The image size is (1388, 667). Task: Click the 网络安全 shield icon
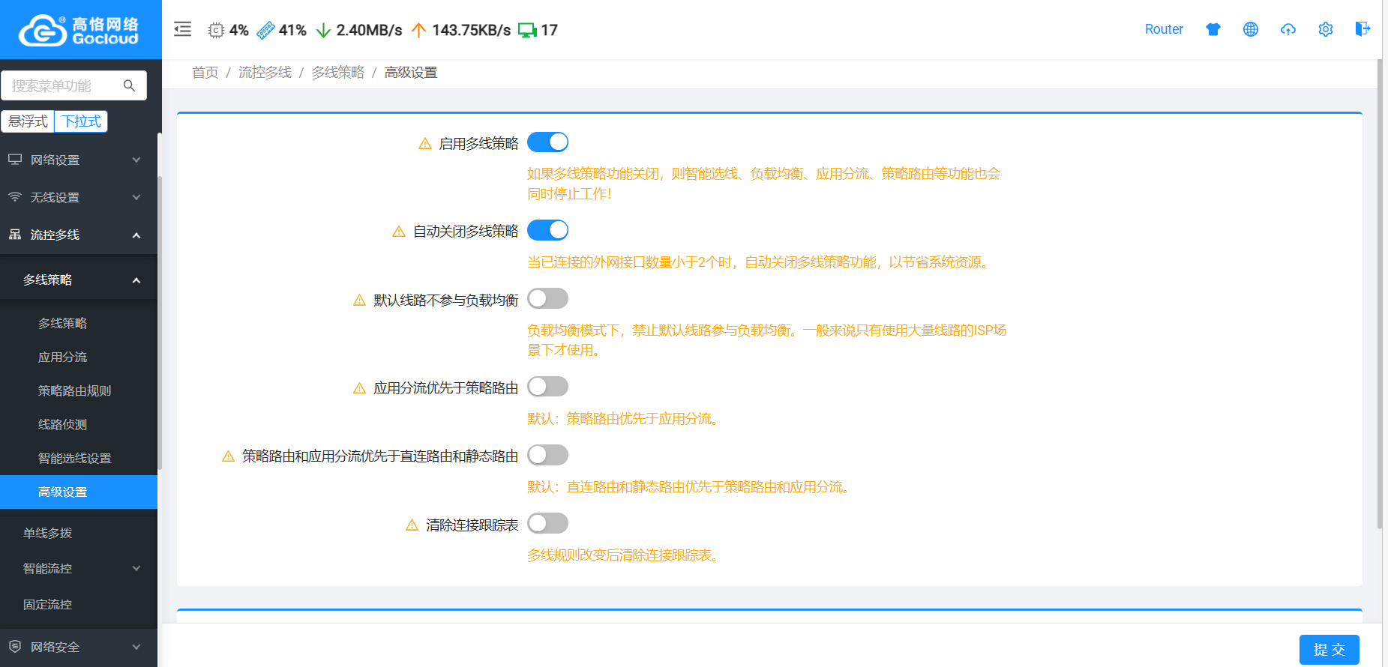point(15,647)
